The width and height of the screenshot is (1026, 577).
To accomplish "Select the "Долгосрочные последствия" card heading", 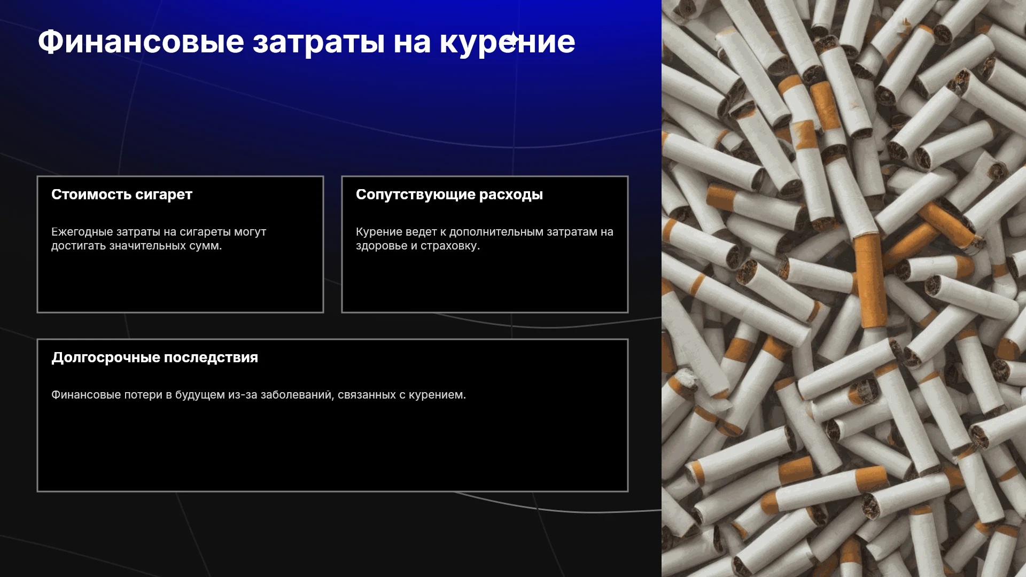I will click(x=155, y=357).
